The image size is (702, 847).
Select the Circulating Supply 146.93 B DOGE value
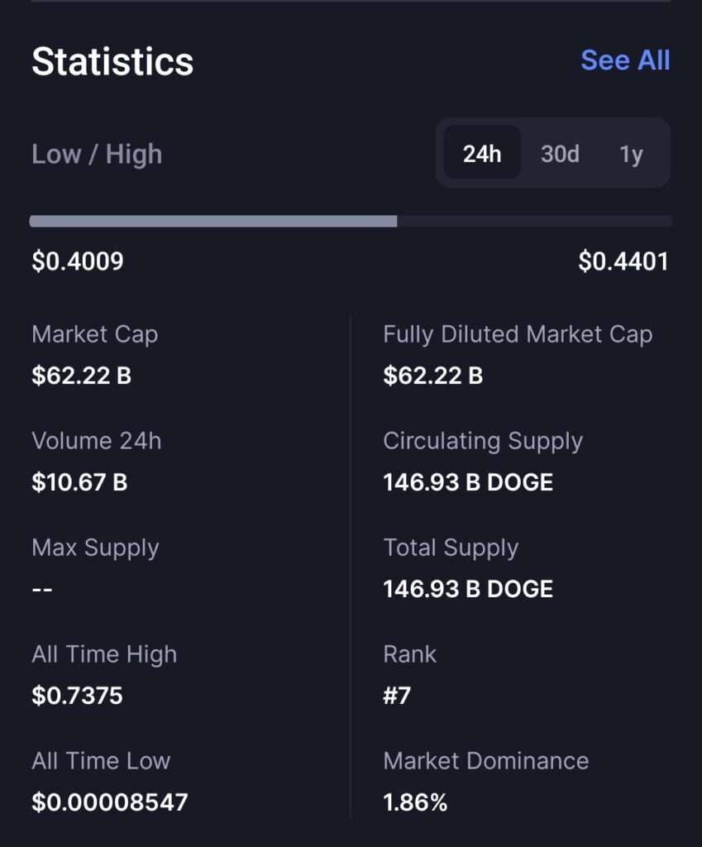pos(468,482)
